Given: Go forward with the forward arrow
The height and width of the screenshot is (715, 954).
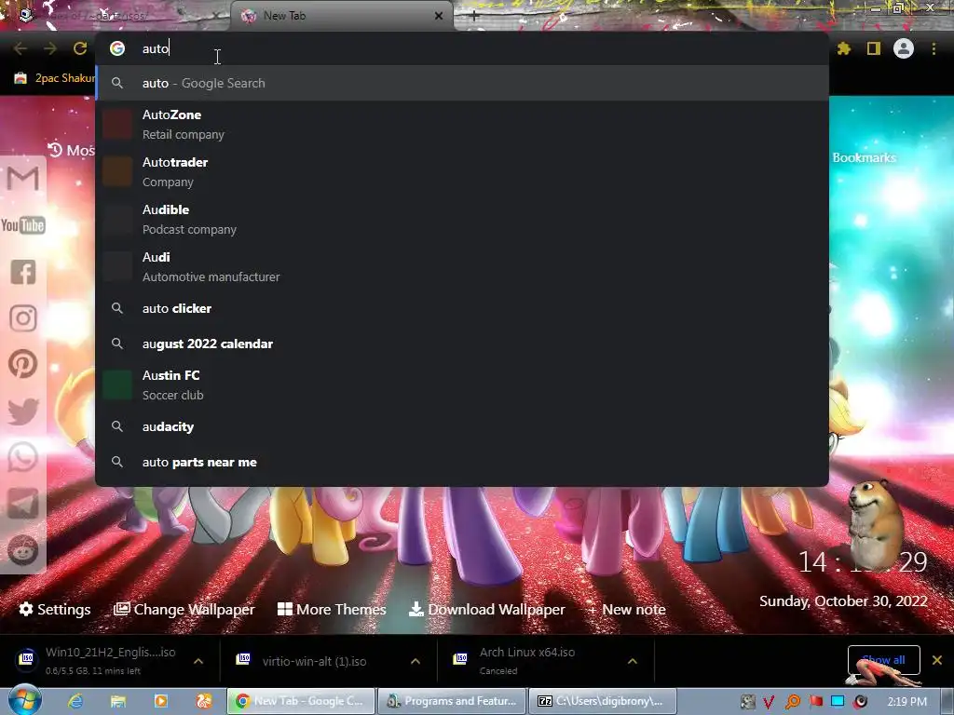Looking at the screenshot, I should pos(50,48).
